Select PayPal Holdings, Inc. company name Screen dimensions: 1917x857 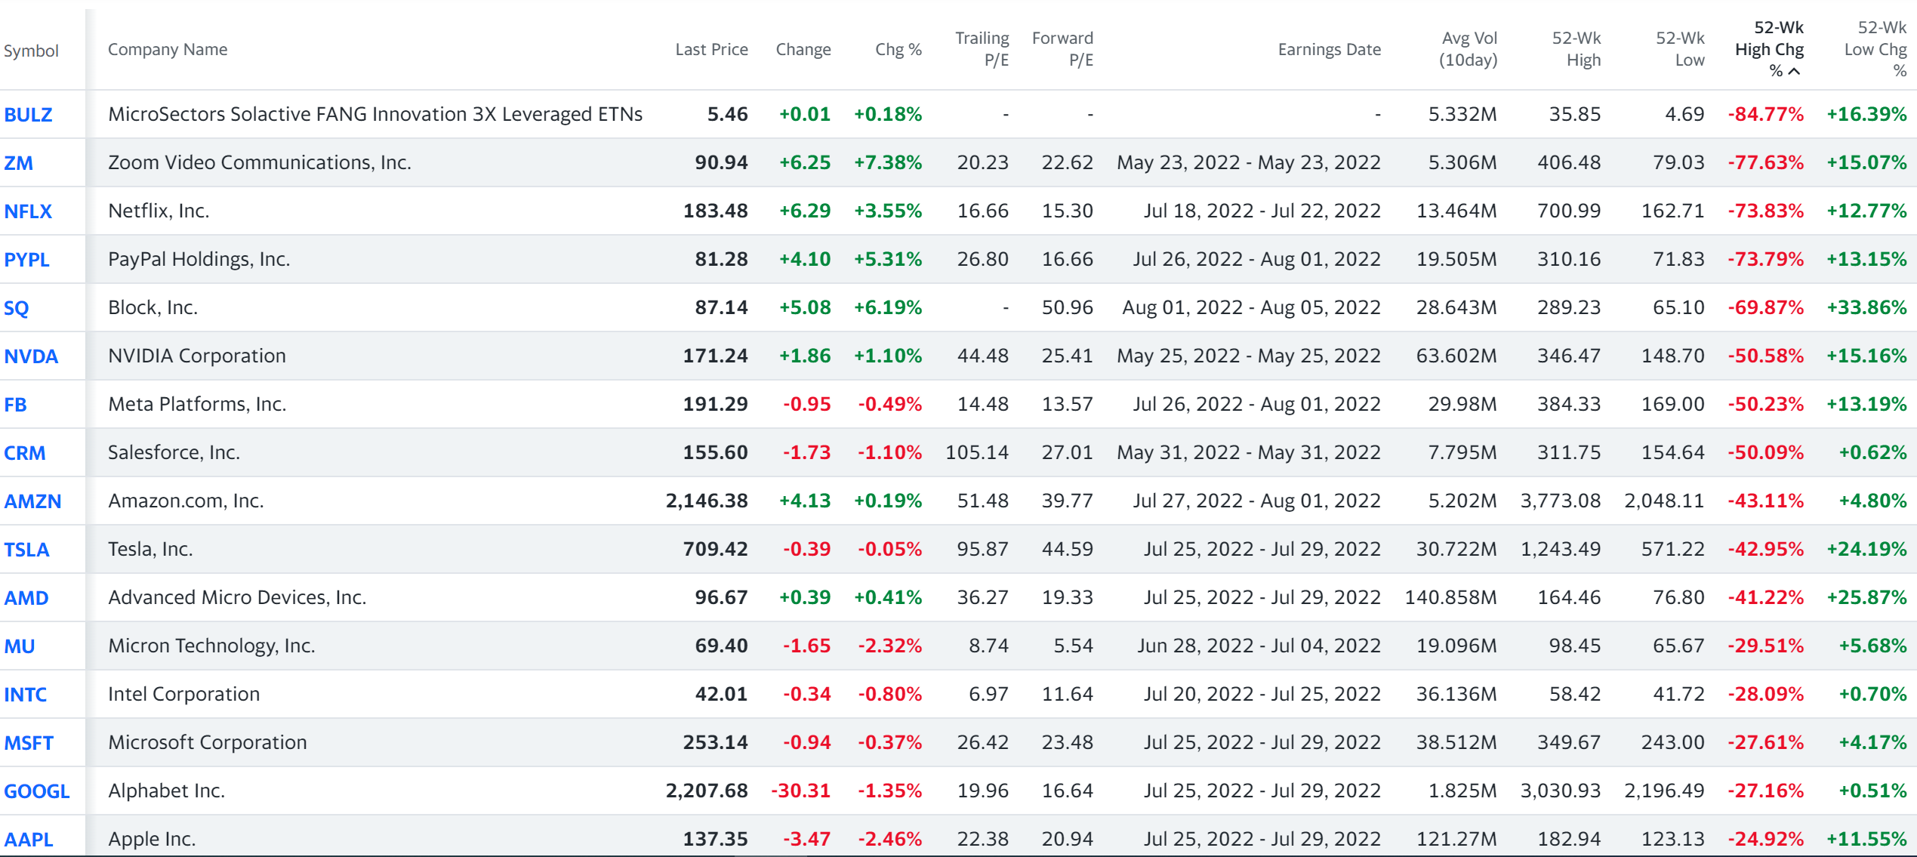(x=199, y=259)
